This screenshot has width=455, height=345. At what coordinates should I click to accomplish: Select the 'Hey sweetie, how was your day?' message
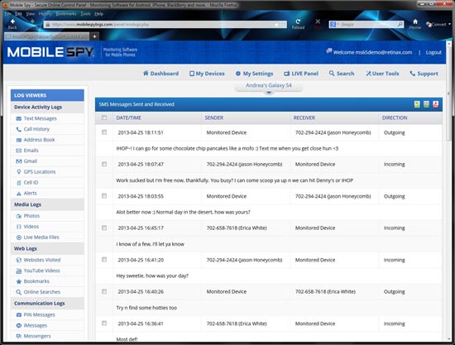(152, 276)
